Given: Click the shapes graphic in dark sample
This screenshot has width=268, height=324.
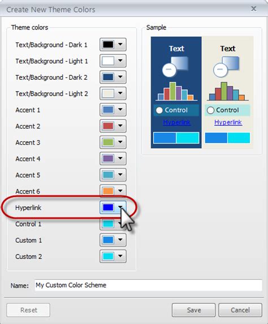Looking at the screenshot, I should [175, 67].
